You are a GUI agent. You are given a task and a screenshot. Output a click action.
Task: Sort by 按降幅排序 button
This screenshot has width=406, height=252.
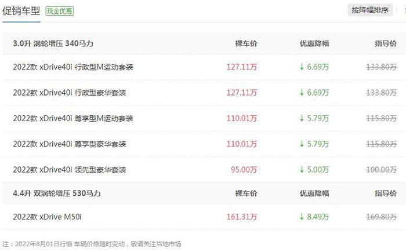point(370,10)
